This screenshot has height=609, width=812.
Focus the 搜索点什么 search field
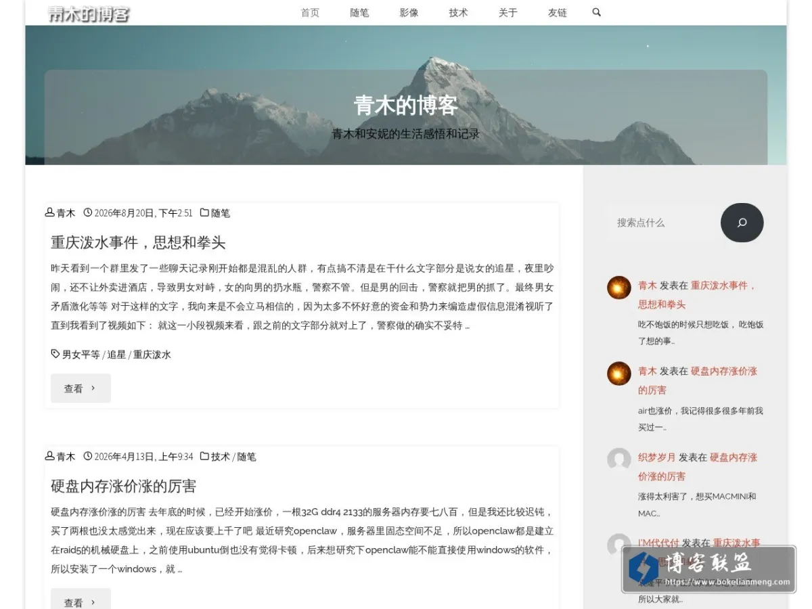click(x=662, y=223)
